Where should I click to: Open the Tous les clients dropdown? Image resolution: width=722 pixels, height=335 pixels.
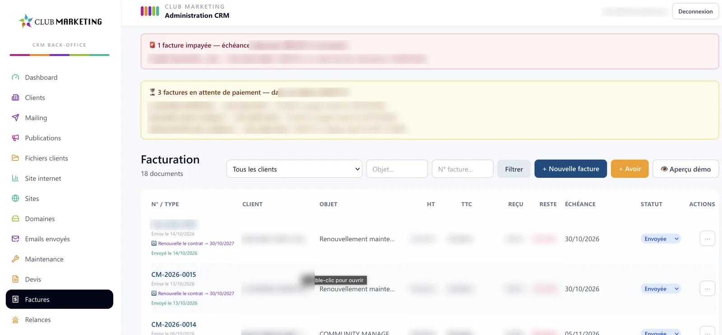[294, 169]
